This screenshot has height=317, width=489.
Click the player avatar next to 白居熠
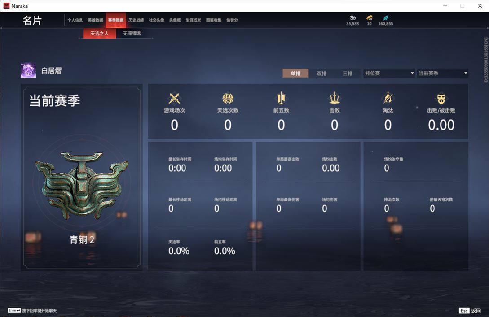pos(28,70)
